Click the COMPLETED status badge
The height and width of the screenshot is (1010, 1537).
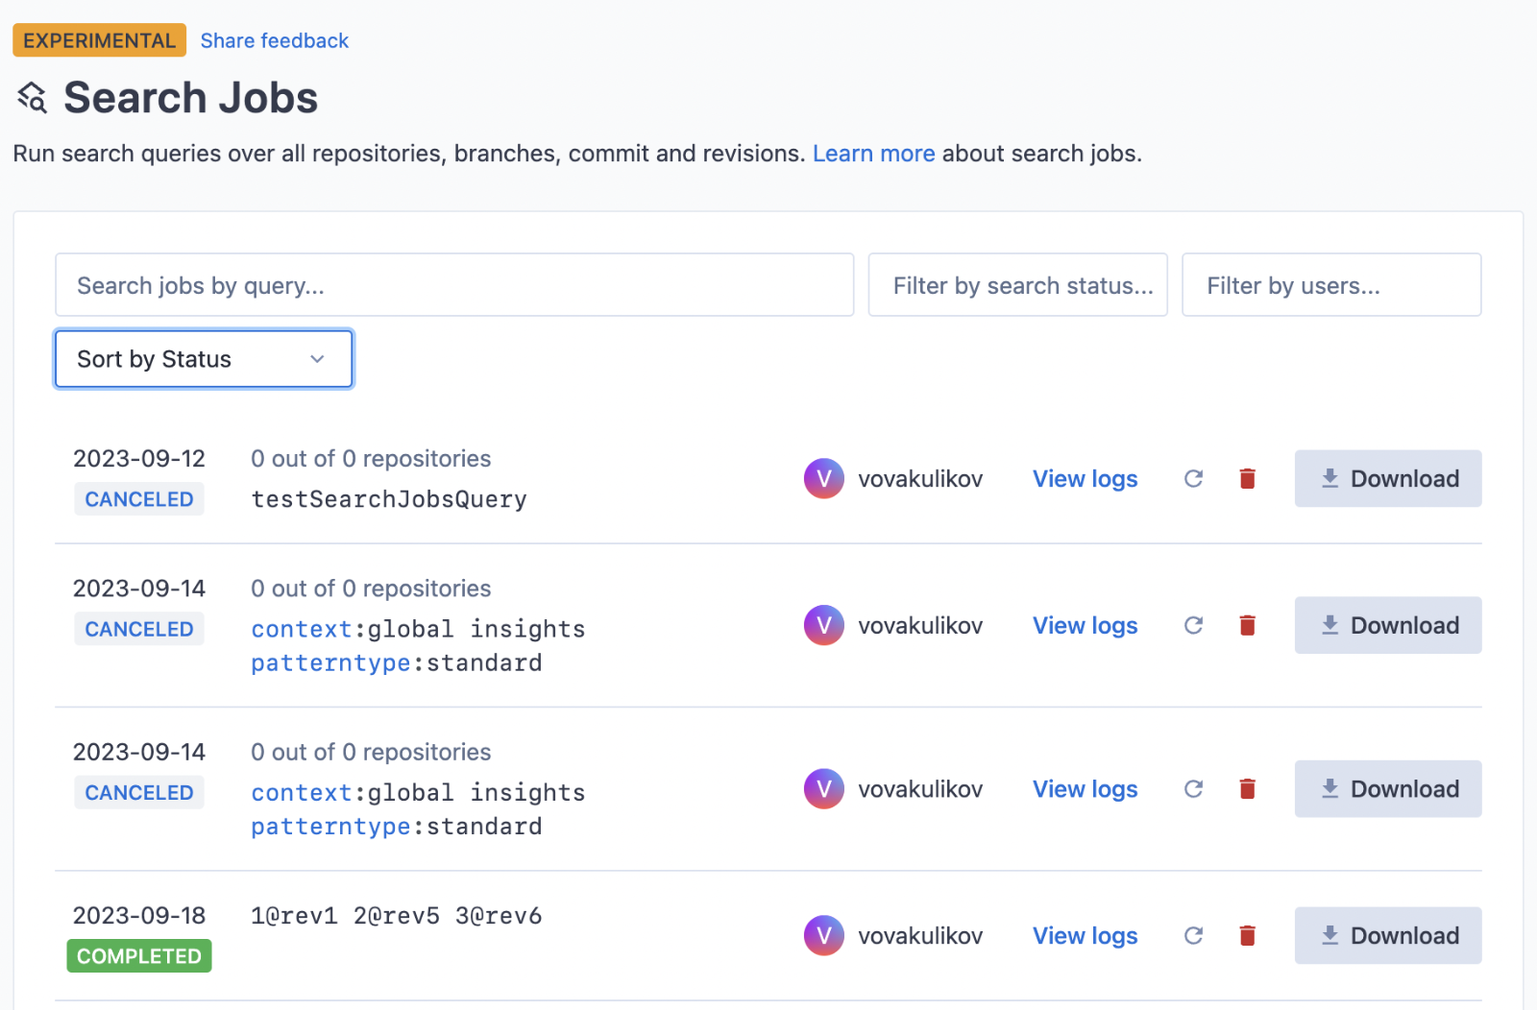pyautogui.click(x=139, y=956)
